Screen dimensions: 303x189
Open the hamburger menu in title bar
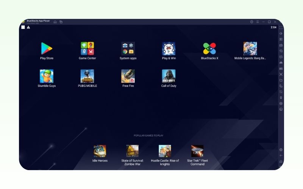pyautogui.click(x=258, y=22)
